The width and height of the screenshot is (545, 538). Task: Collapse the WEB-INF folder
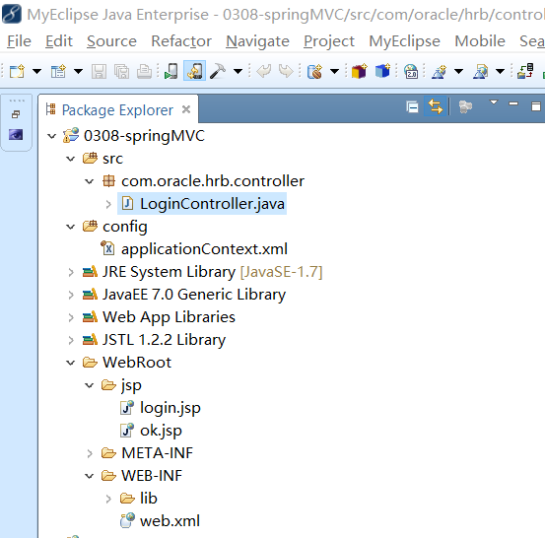[x=90, y=476]
